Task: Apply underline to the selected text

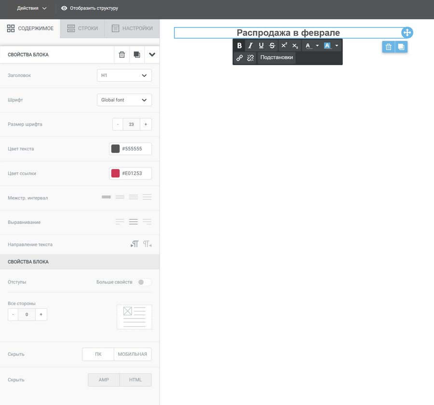Action: point(261,46)
